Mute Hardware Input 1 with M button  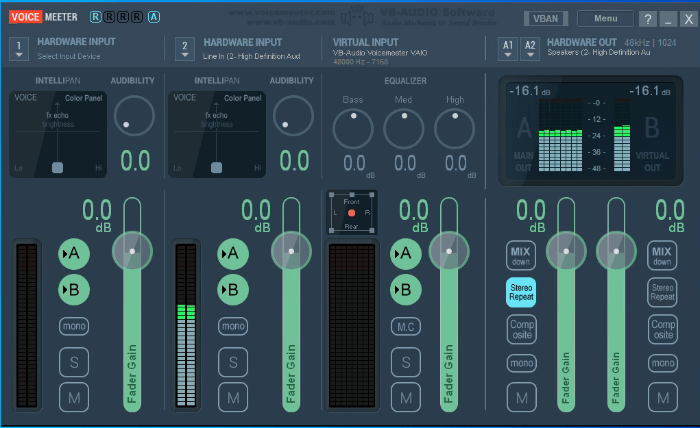pos(74,397)
